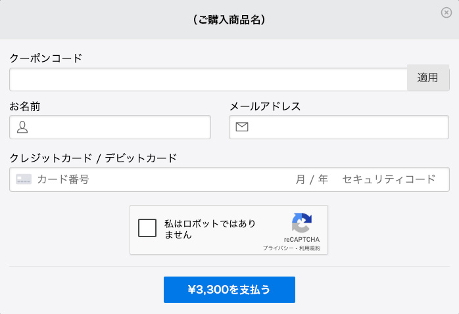This screenshot has width=459, height=314.
Task: Close the purchase dialog with the X icon
Action: (447, 12)
